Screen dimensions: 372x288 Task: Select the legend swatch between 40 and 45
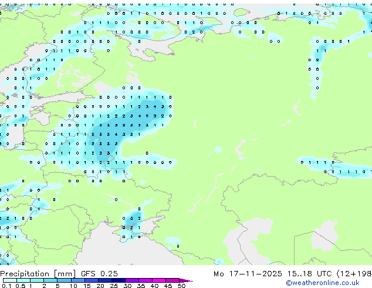tap(159, 280)
